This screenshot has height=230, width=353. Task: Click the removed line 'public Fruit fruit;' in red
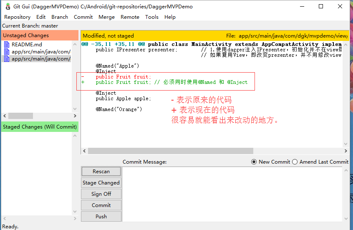[x=123, y=77]
